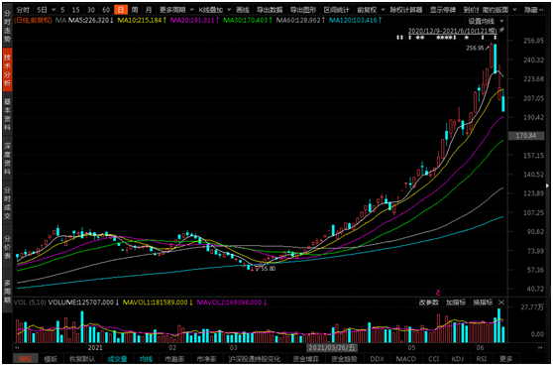Click 导出图形 export chart image
Screen dimensions: 553x366
(303, 10)
